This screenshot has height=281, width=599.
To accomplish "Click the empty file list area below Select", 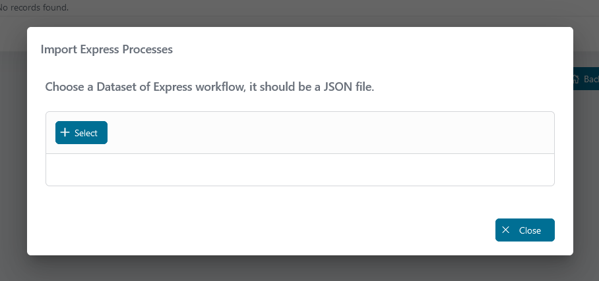I will pos(300,170).
